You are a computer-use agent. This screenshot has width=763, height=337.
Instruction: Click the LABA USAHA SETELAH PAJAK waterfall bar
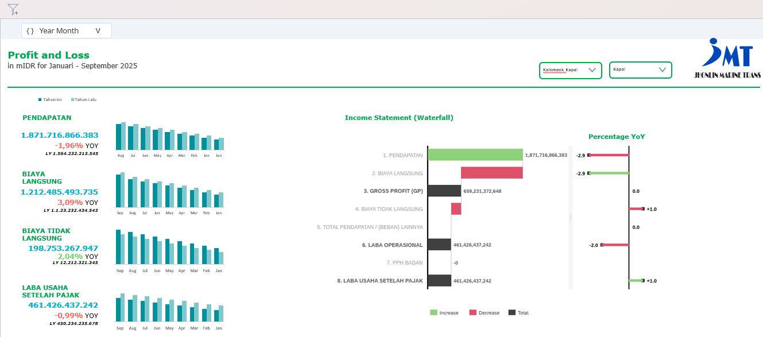(439, 281)
